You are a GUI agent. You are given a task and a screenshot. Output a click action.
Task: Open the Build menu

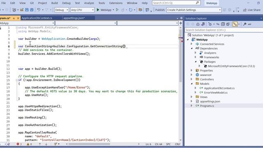pyautogui.click(x=54, y=3)
